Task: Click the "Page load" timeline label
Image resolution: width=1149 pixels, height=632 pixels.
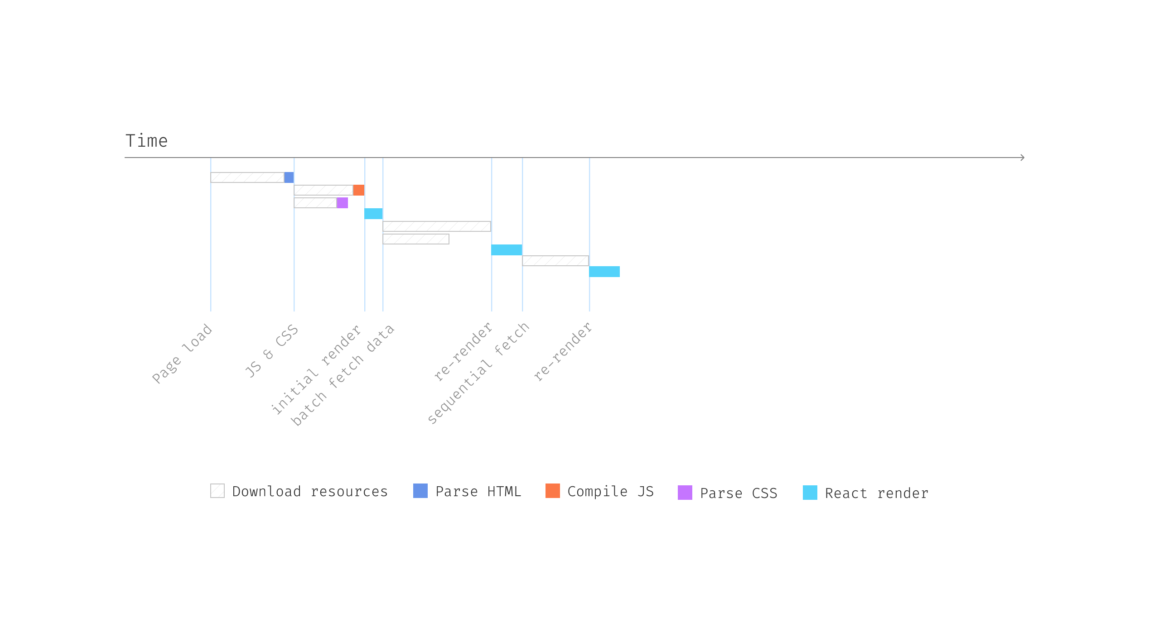Action: (x=182, y=354)
